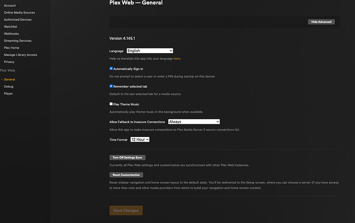Click the 'Do not prompt to select a user' description
The width and height of the screenshot is (355, 223).
163,76
